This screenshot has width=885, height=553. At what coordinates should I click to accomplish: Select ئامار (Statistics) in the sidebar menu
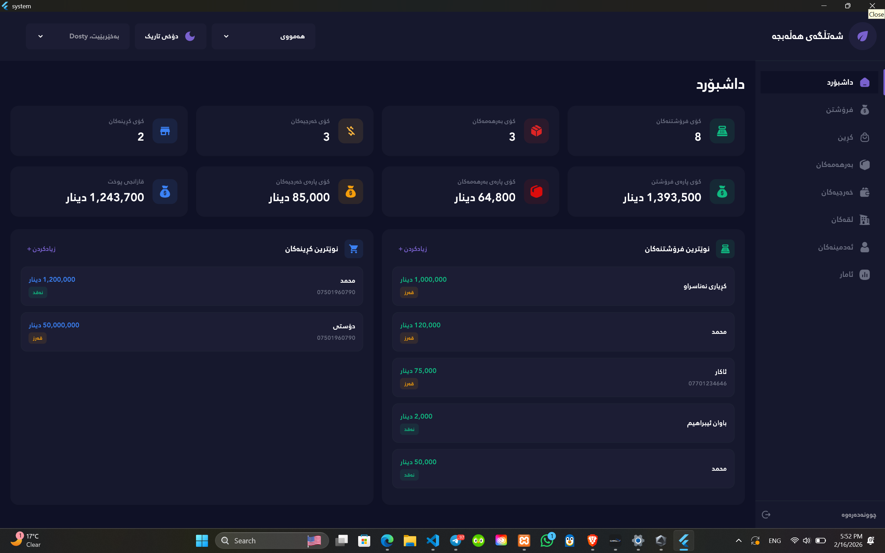click(x=846, y=274)
